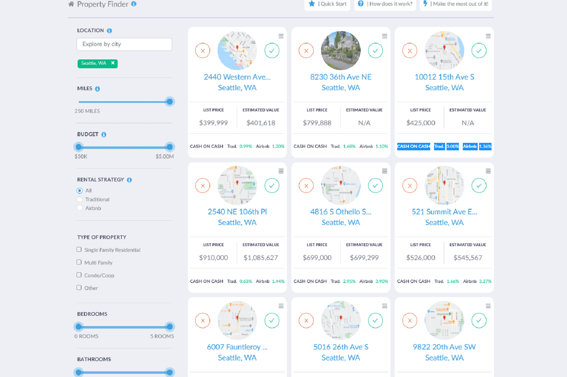The image size is (567, 377).
Task: Open the options menu for 10012 15th Ave S
Action: (488, 36)
